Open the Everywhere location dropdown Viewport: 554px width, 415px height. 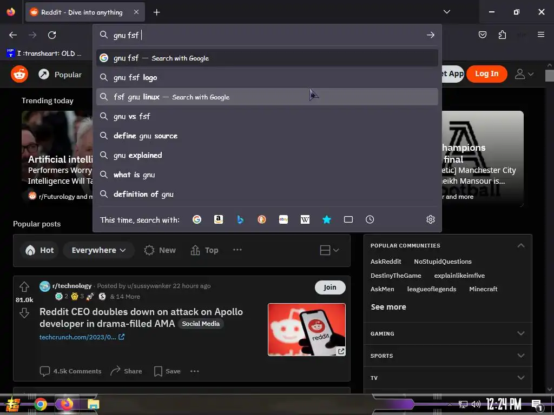pos(98,250)
